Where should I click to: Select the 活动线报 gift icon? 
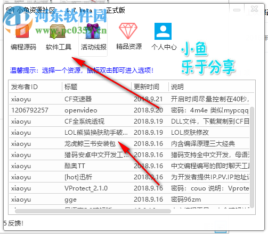93,31
